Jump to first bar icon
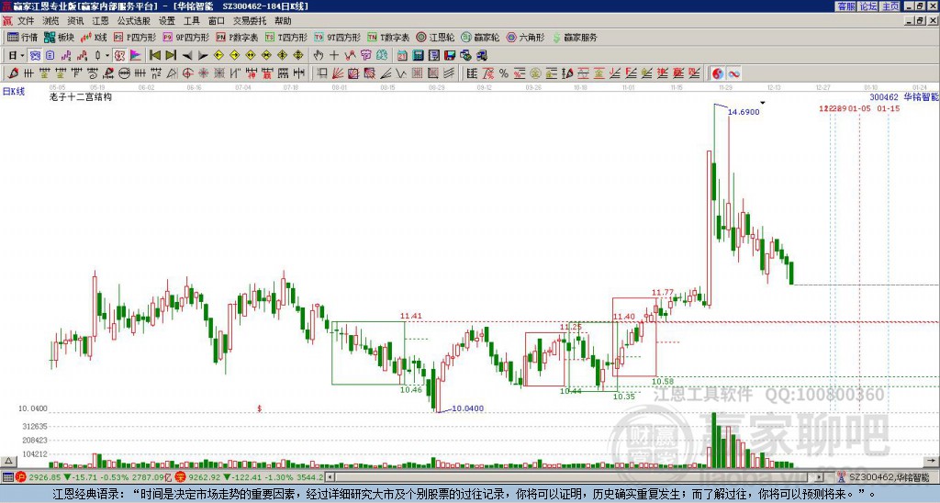The width and height of the screenshot is (940, 503). [155, 56]
